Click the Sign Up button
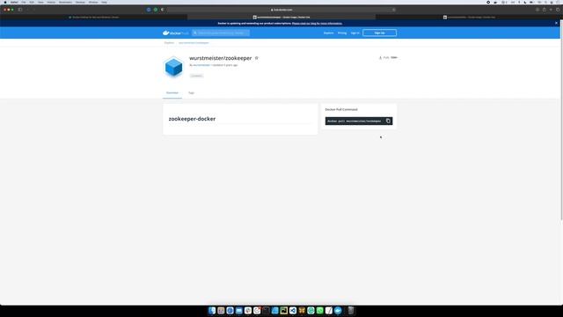This screenshot has width=563, height=317. pyautogui.click(x=379, y=33)
